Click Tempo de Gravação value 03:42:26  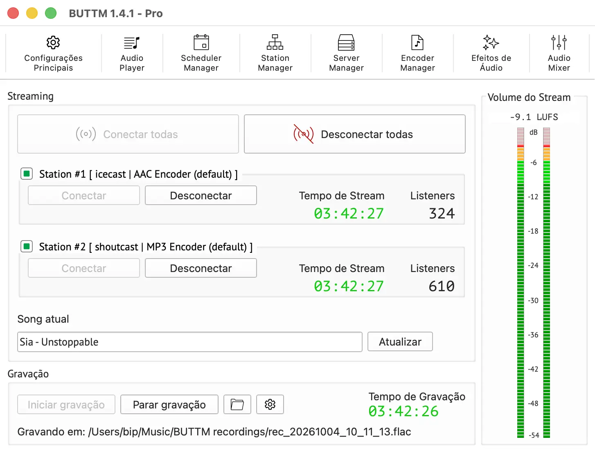tap(403, 411)
